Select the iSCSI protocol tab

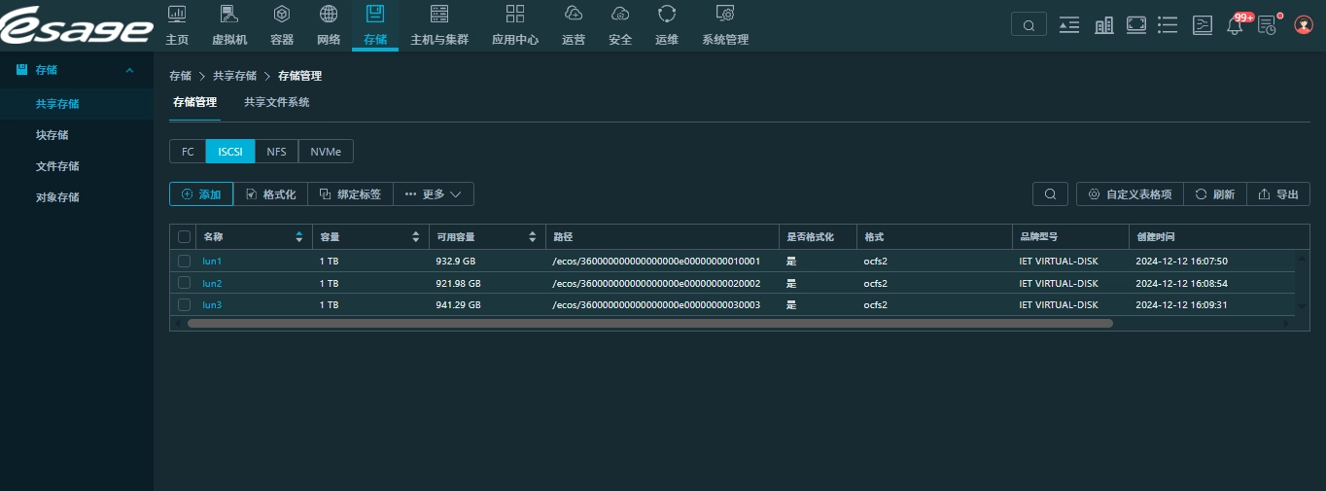[230, 152]
